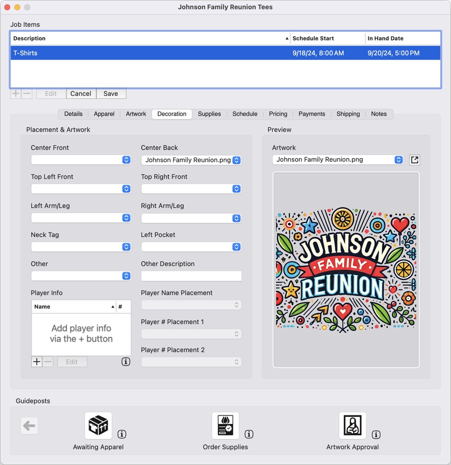
Task: Click info icon beside Artwork Approval
Action: point(376,434)
